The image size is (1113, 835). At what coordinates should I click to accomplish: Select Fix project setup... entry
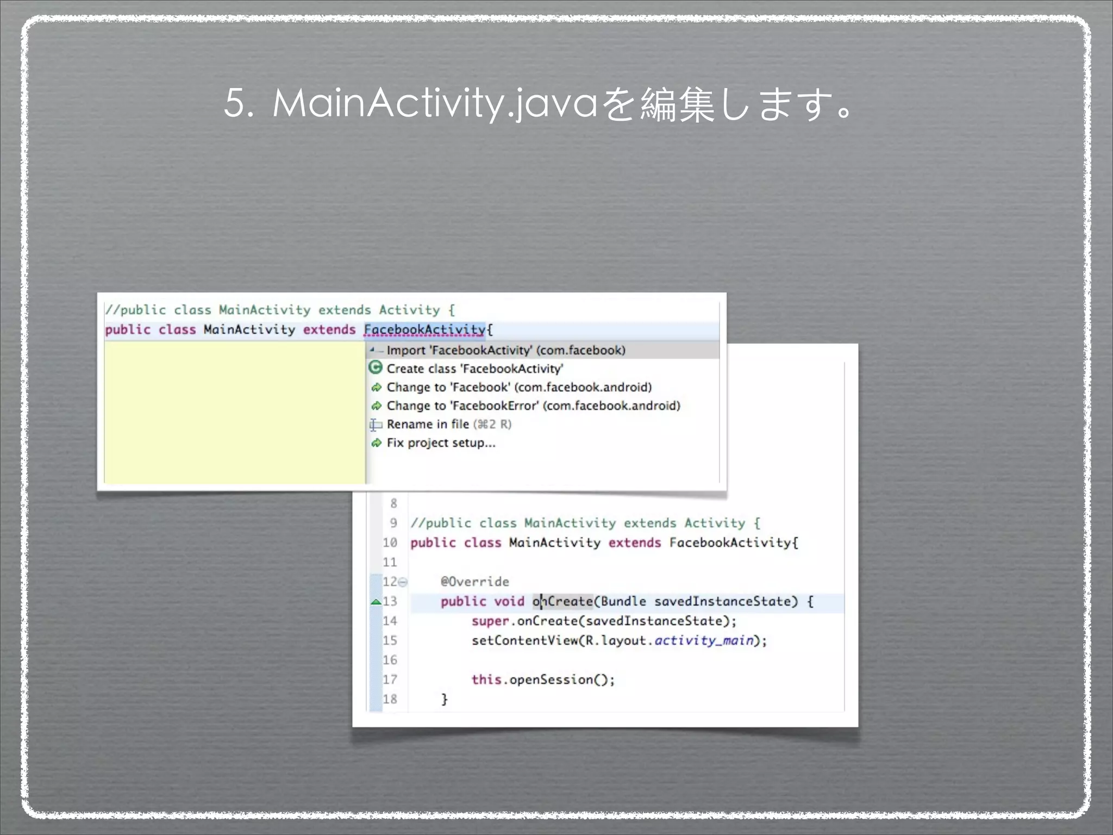[x=441, y=443]
